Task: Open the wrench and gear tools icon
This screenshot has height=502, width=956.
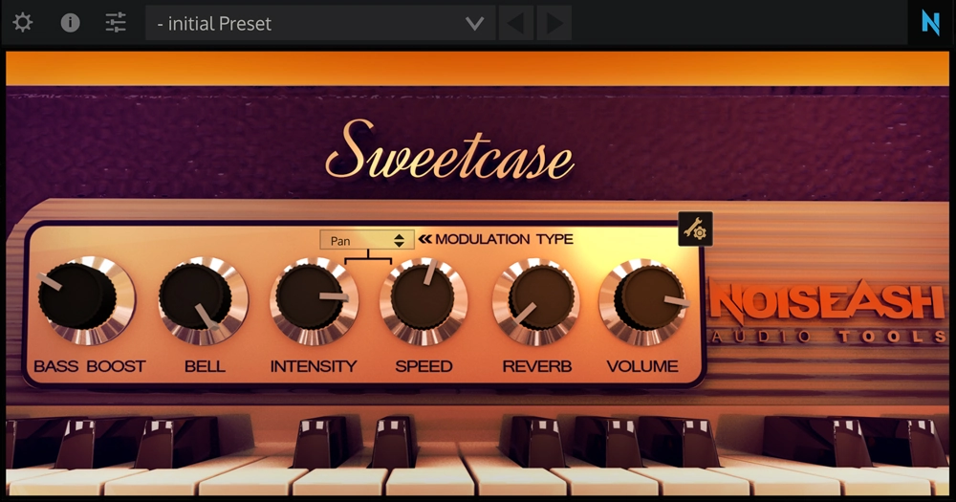Action: (695, 229)
